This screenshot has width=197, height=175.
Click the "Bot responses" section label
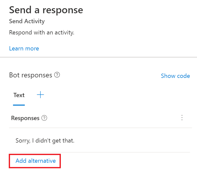click(x=31, y=75)
